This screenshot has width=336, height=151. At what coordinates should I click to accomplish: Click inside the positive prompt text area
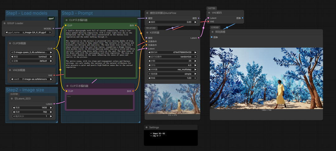point(100,53)
